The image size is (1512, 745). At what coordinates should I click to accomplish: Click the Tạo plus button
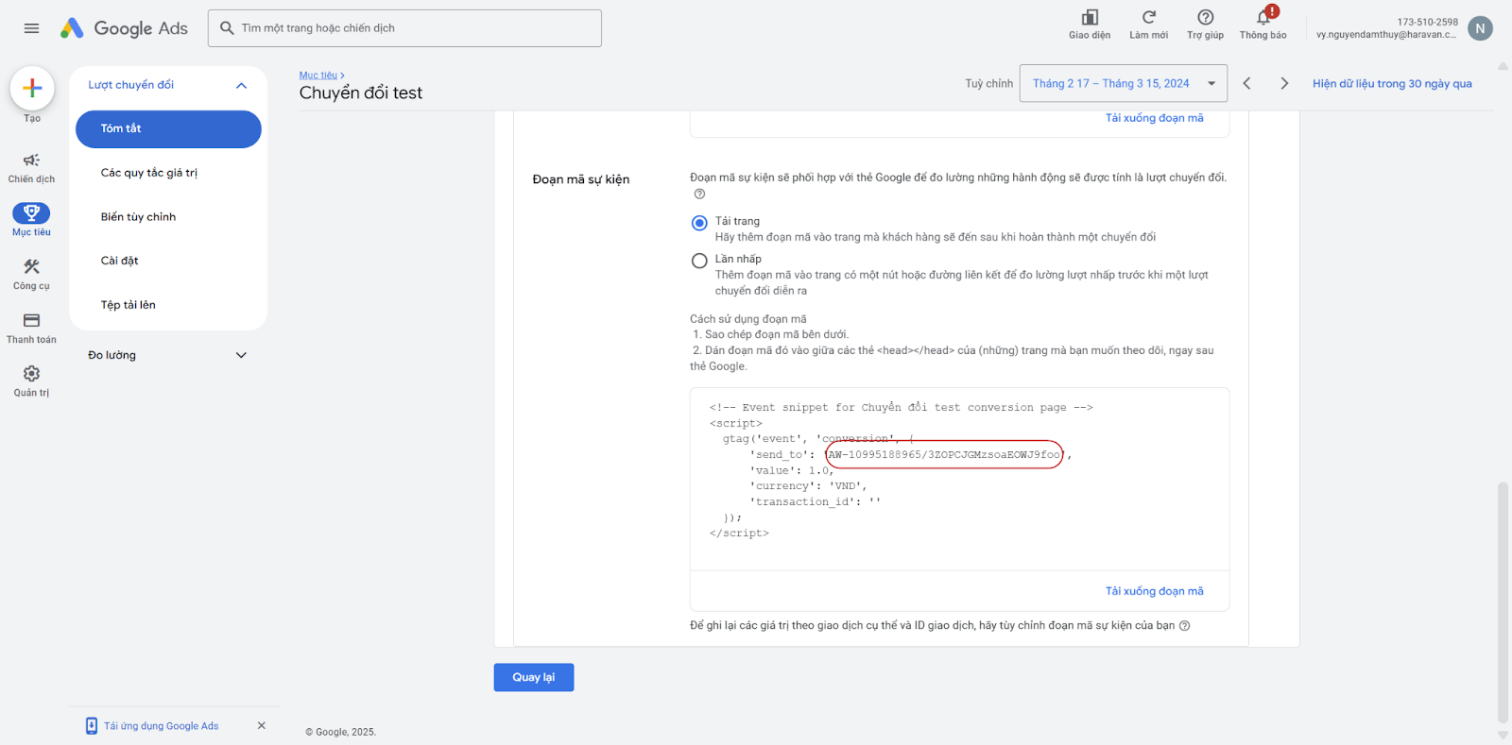coord(32,89)
